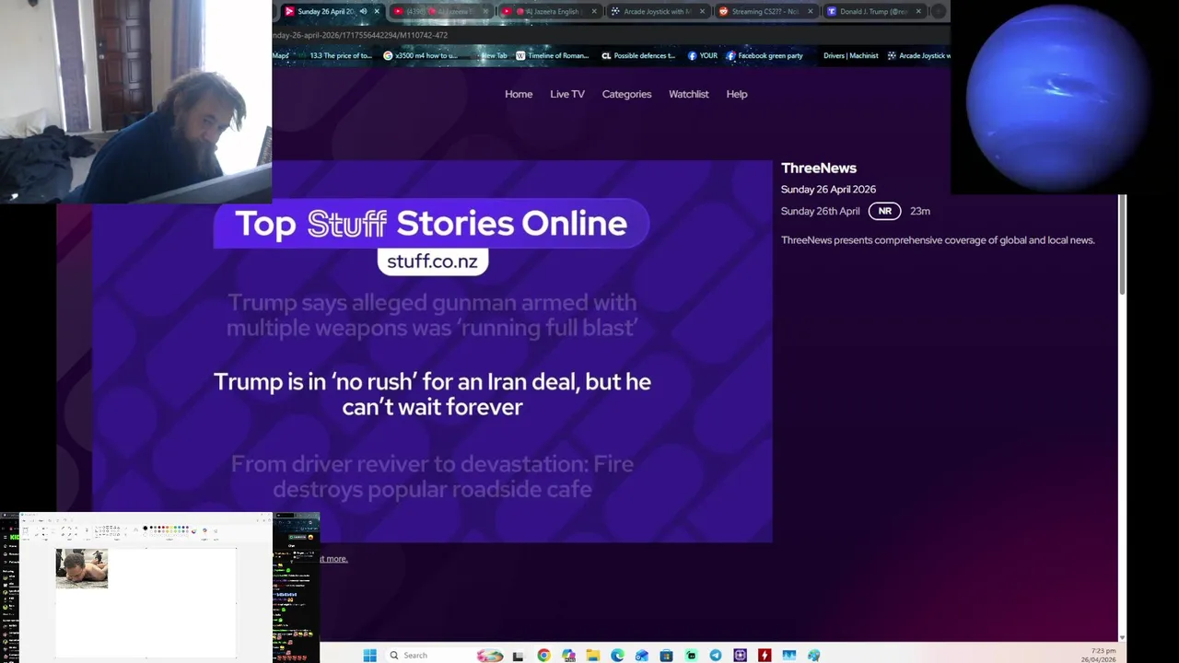The width and height of the screenshot is (1179, 663).
Task: Switch to the Arcade Joystick tab
Action: tap(660, 12)
